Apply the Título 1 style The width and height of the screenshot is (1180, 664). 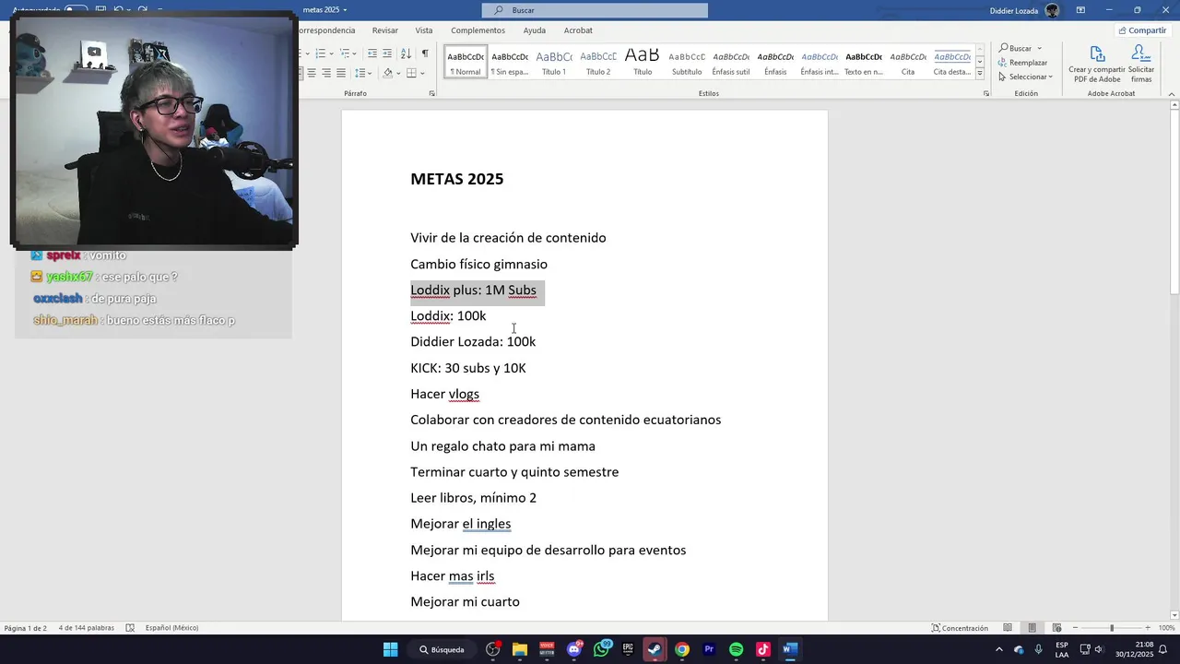coord(554,62)
